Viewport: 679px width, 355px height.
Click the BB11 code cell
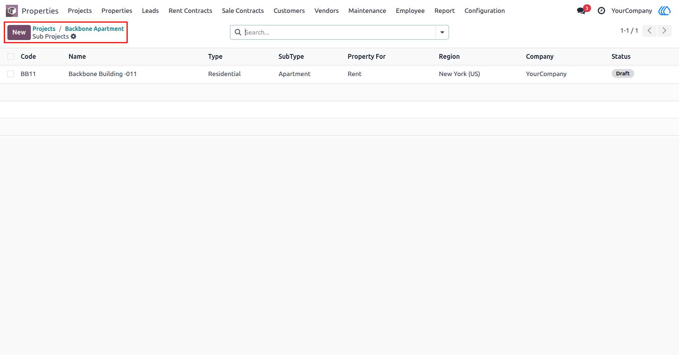click(28, 74)
